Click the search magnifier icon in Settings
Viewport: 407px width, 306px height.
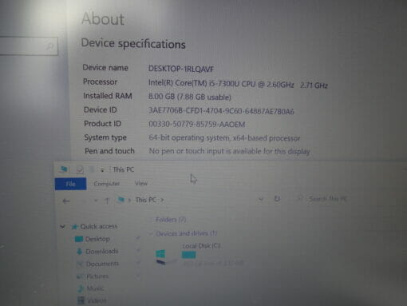pos(49,46)
